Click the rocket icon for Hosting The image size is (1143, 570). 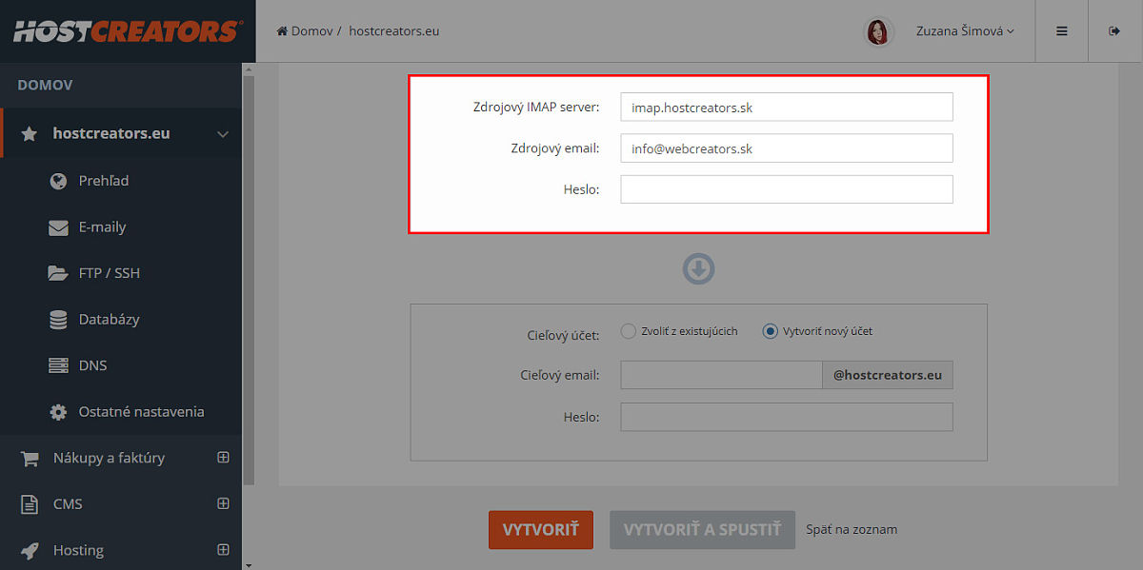coord(30,550)
